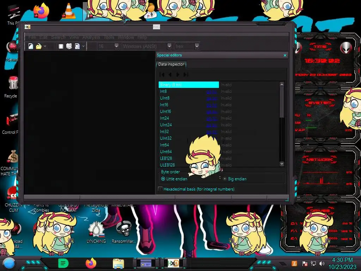Select Little endian byte order
This screenshot has height=271, width=361.
pyautogui.click(x=174, y=179)
